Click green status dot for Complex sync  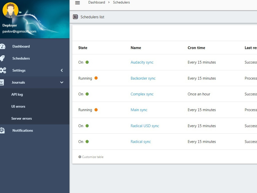(x=87, y=94)
